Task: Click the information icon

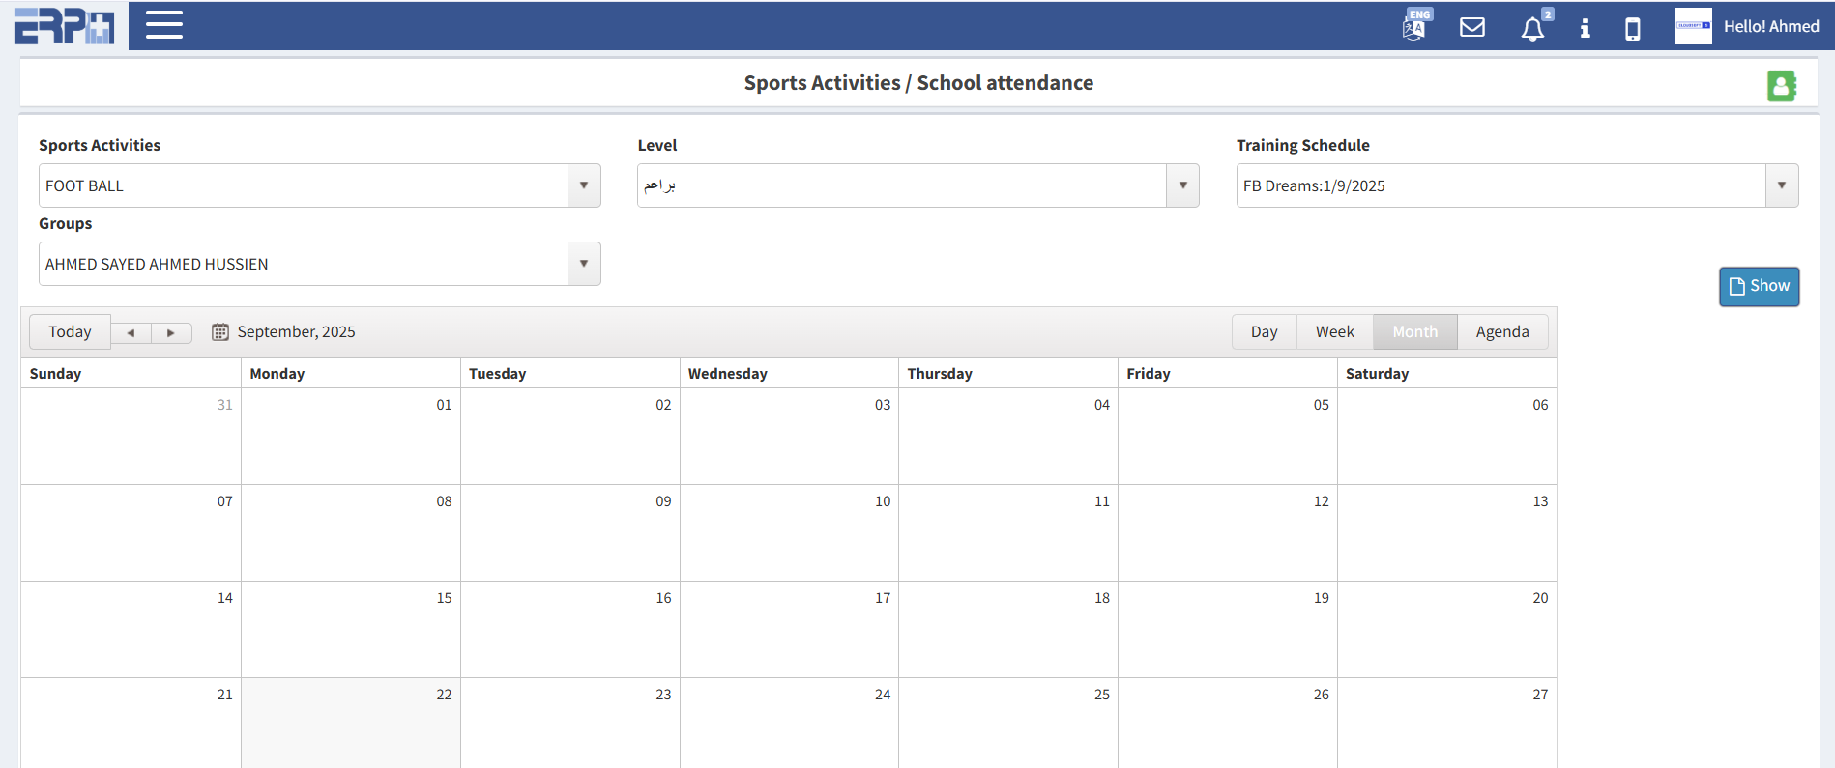Action: pyautogui.click(x=1585, y=28)
